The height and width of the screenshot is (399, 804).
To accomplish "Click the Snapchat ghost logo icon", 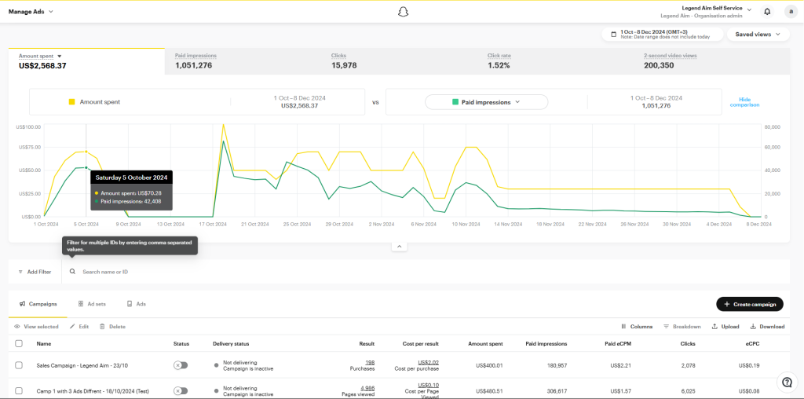I will [403, 11].
